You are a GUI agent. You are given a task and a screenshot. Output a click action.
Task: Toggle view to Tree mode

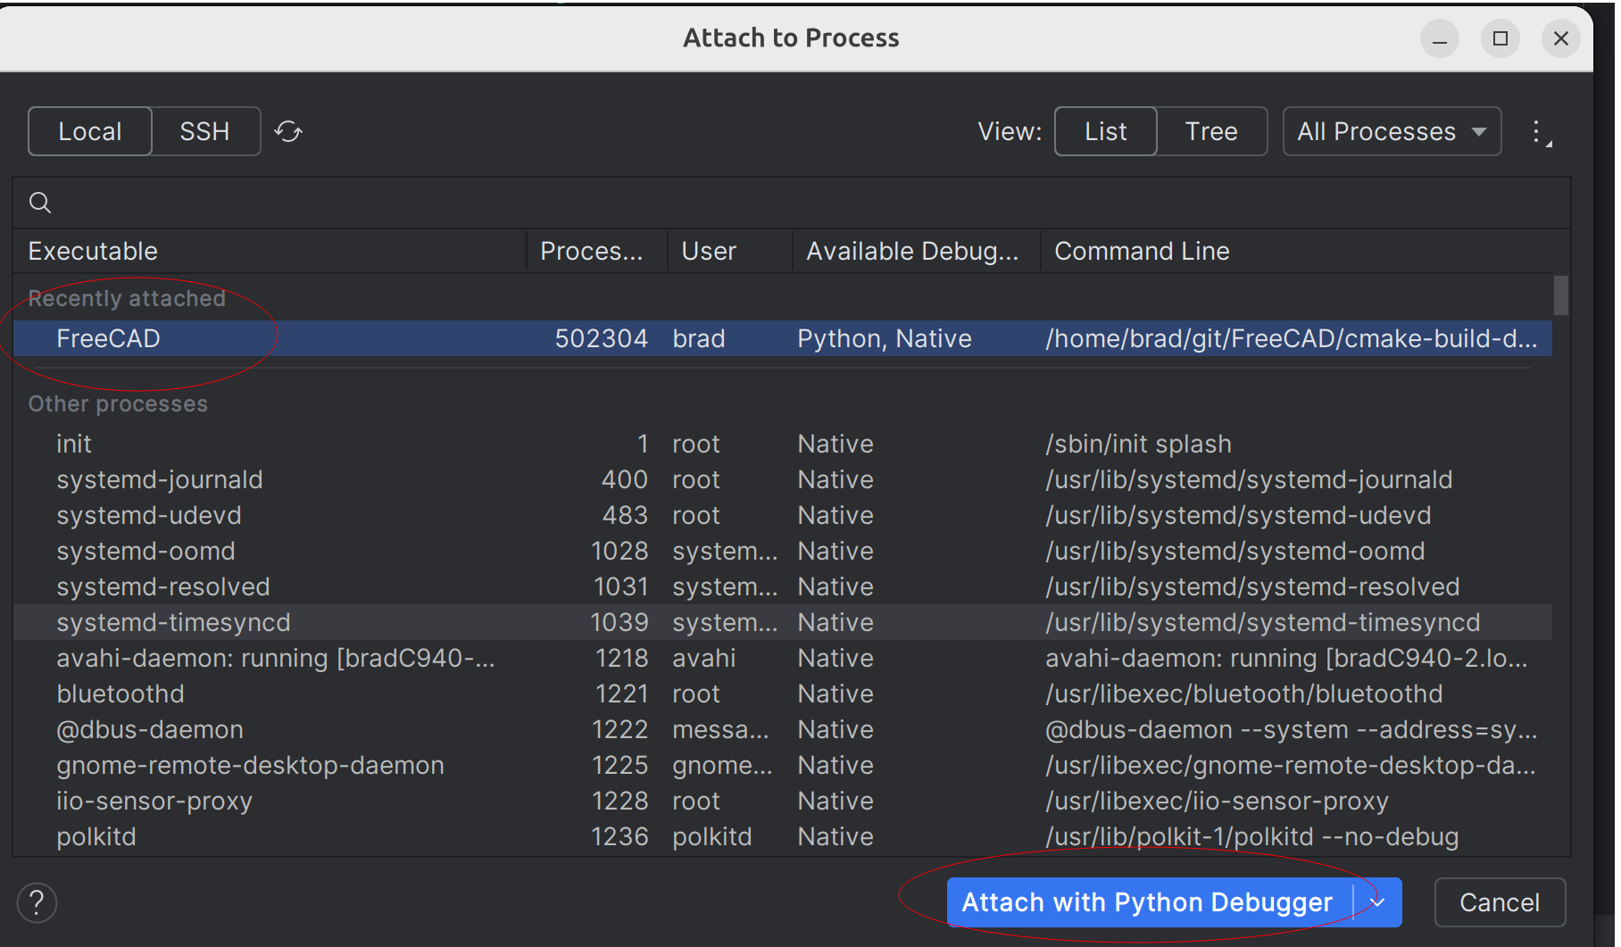[1210, 131]
